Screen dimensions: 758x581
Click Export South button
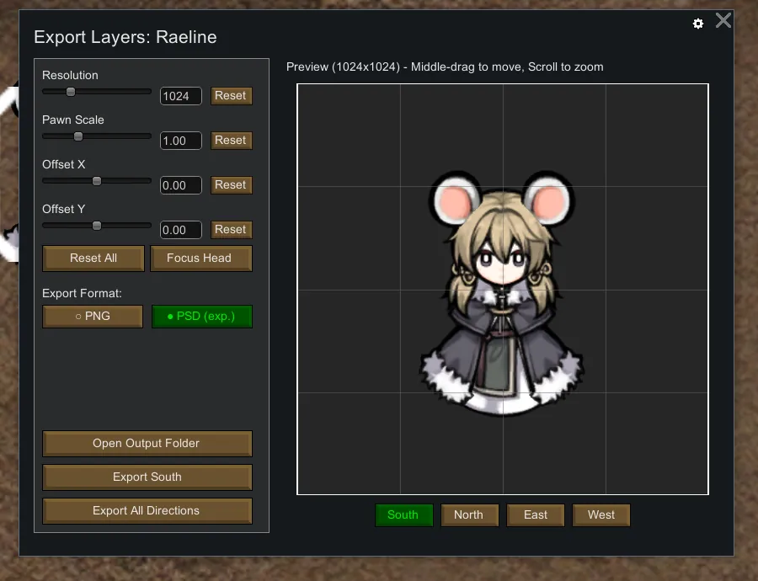[147, 477]
